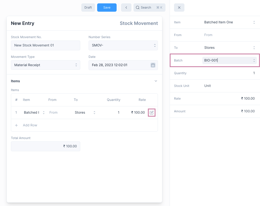
Task: Click the Draft status button
Action: pos(88,8)
